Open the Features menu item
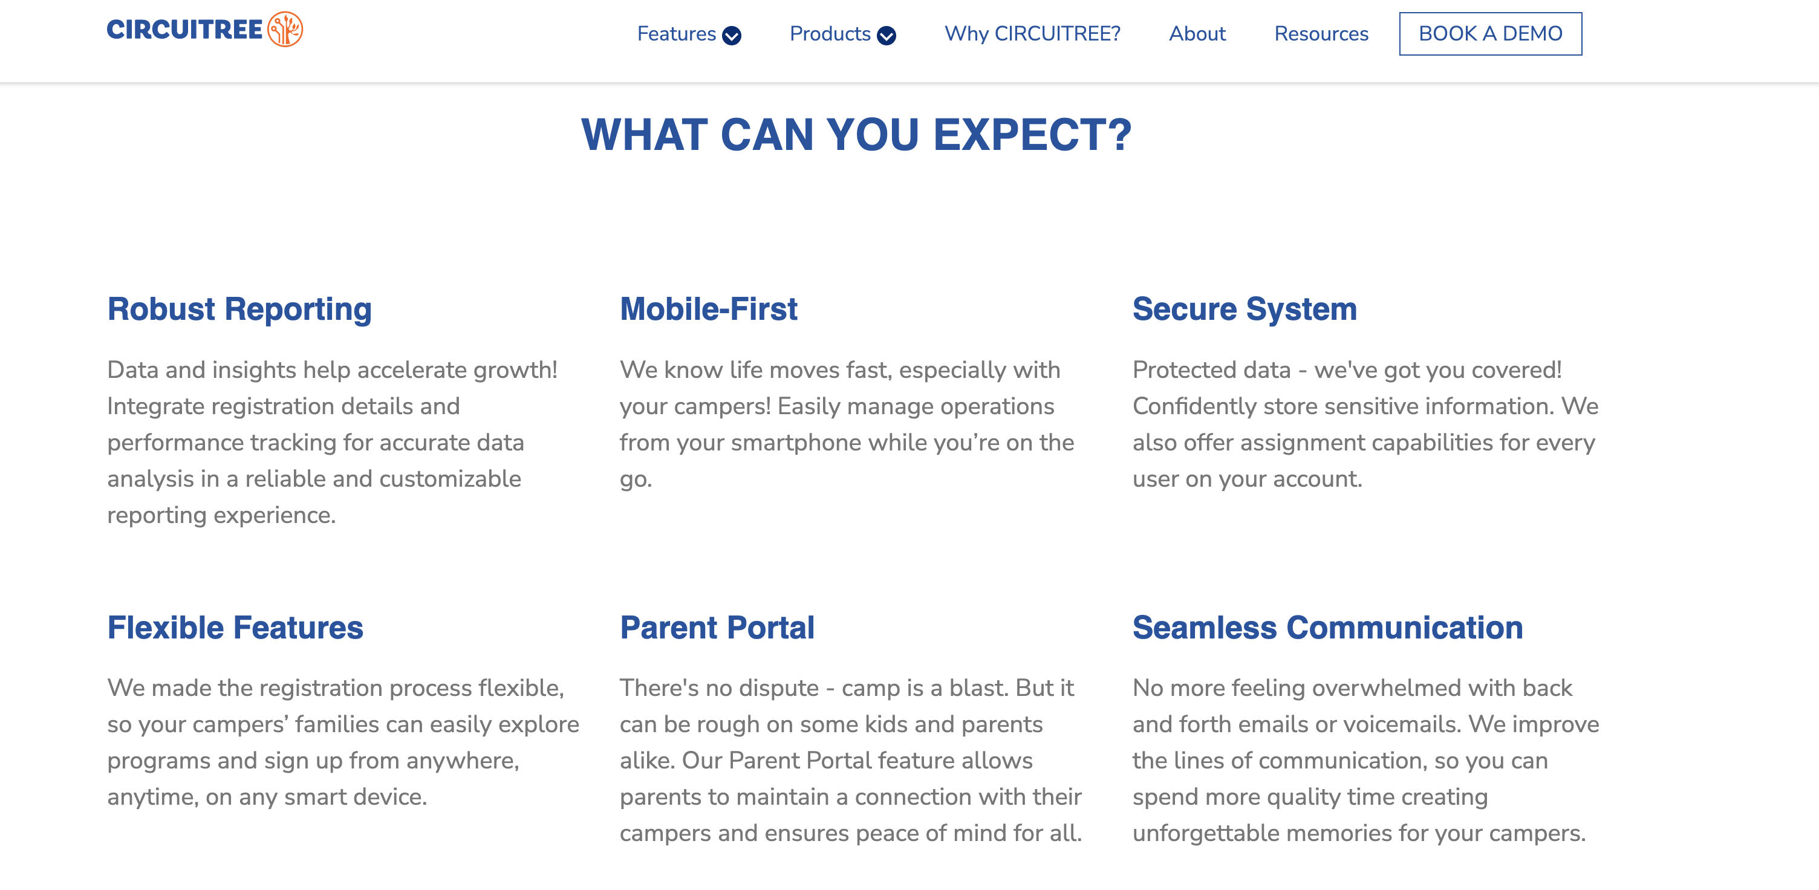Screen dimensions: 1819x890 (x=675, y=34)
